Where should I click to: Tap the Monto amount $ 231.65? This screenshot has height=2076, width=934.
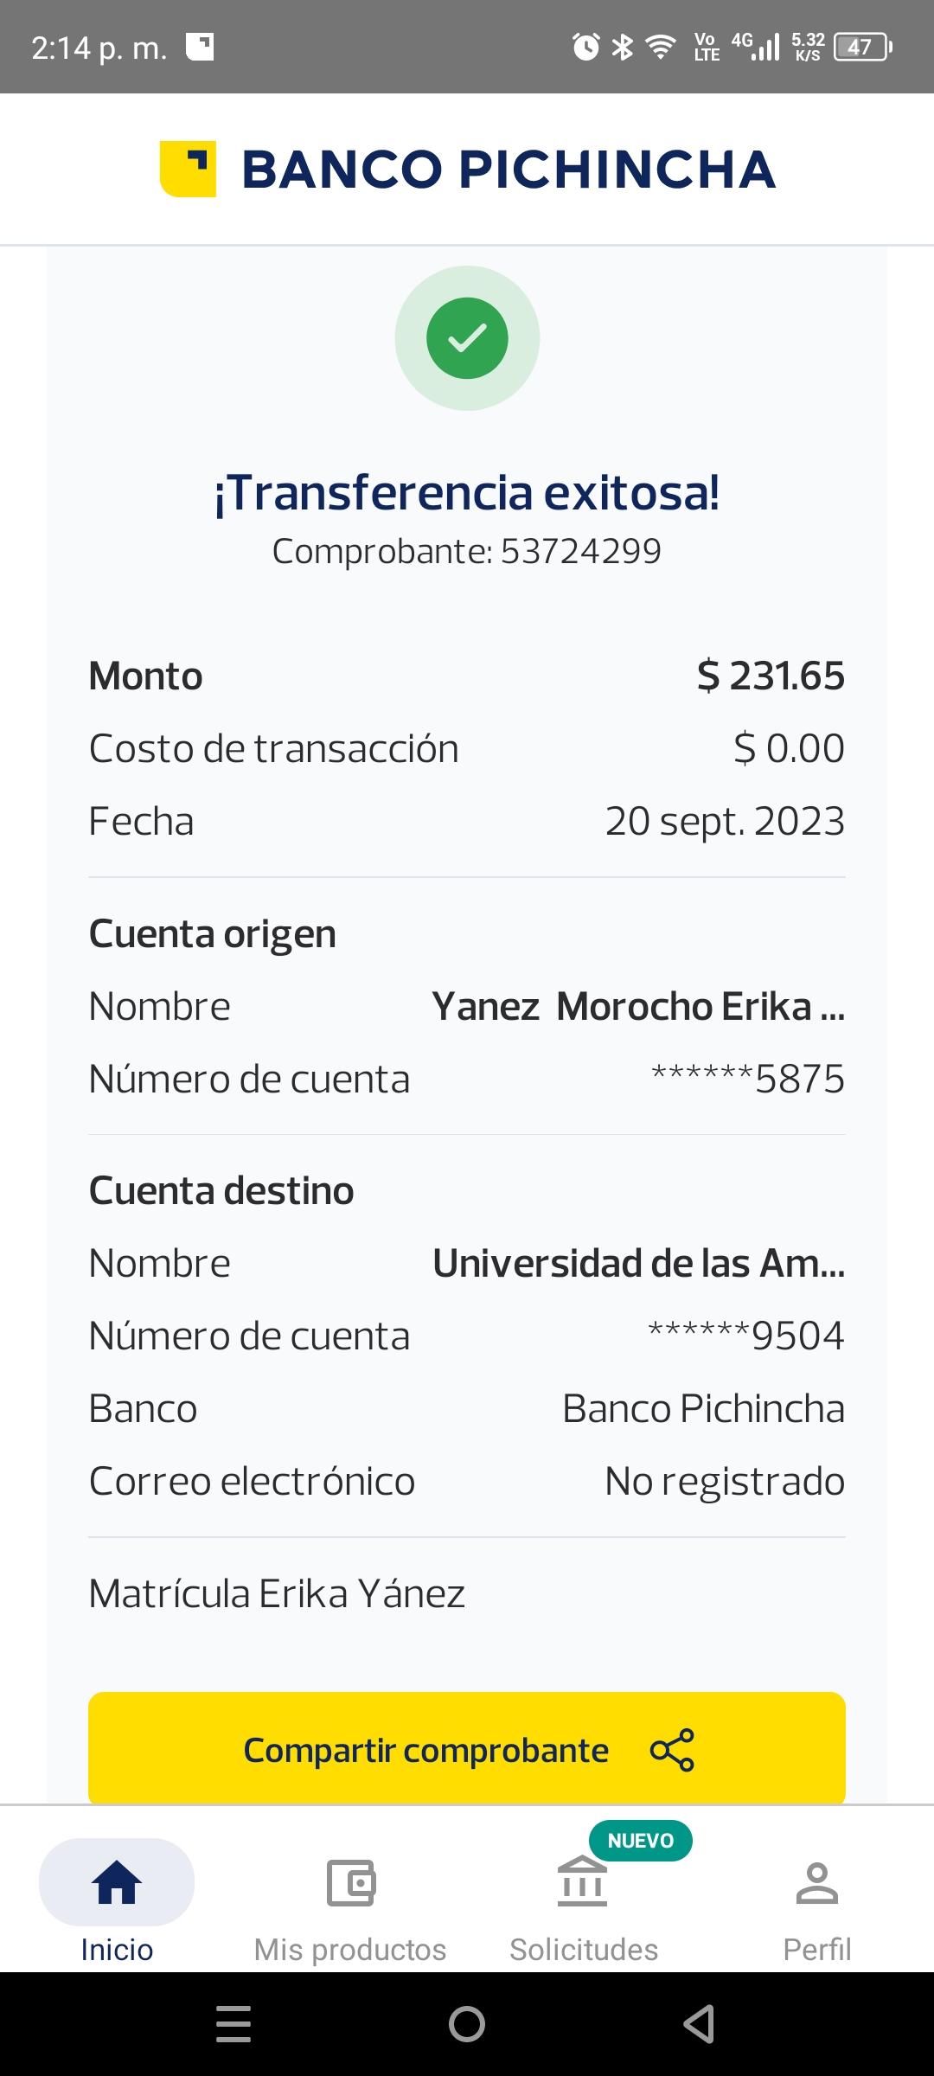(x=771, y=676)
